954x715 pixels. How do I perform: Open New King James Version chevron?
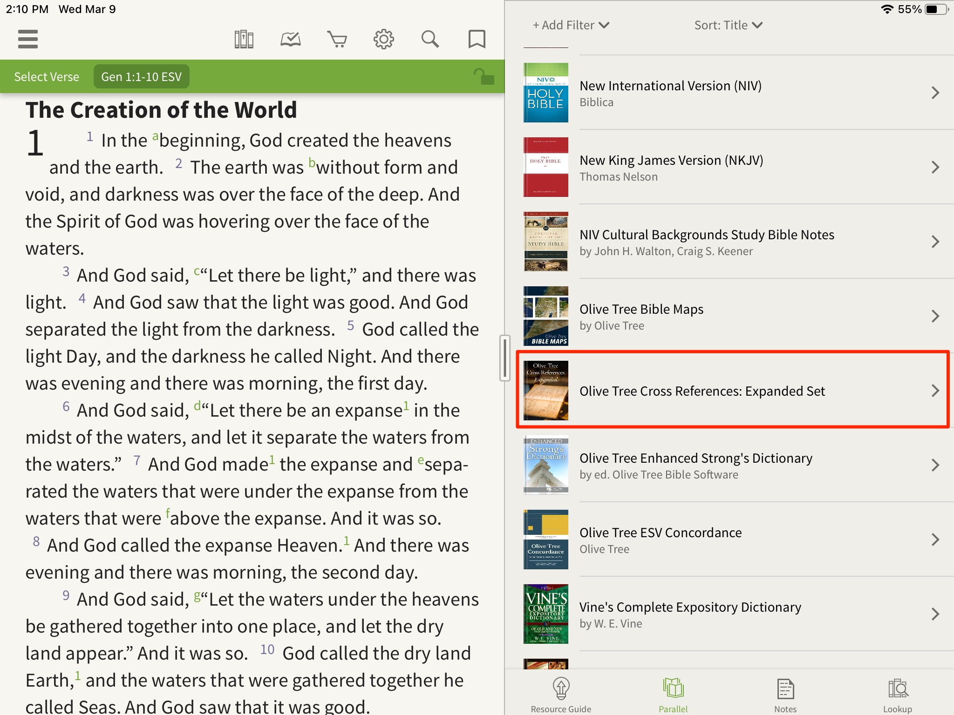tap(935, 167)
